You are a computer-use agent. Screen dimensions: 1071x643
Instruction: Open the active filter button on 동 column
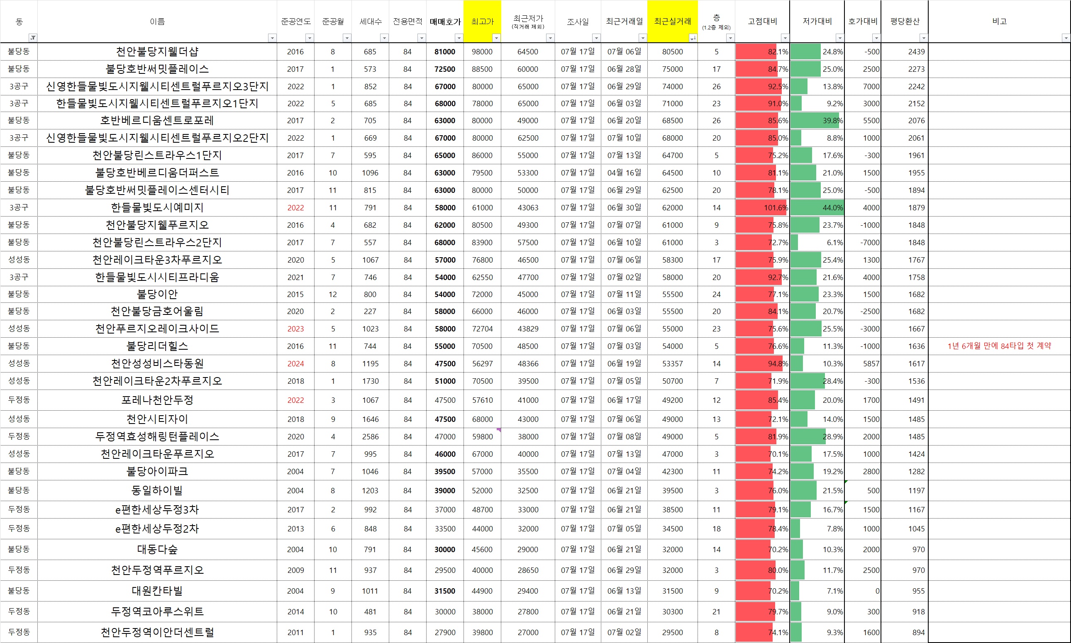pos(33,38)
